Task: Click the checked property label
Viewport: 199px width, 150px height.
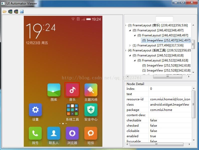Action: 133,125
